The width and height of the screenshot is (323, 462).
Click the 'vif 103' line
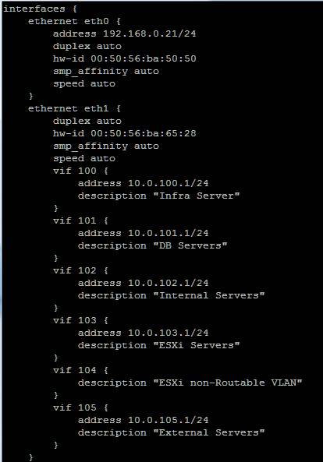80,320
